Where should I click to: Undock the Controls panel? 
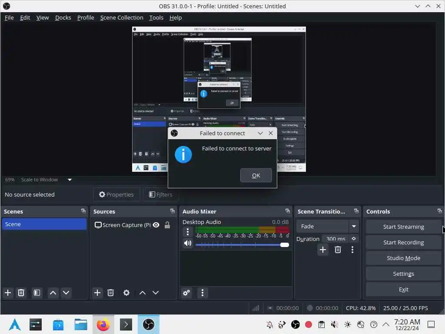click(440, 211)
